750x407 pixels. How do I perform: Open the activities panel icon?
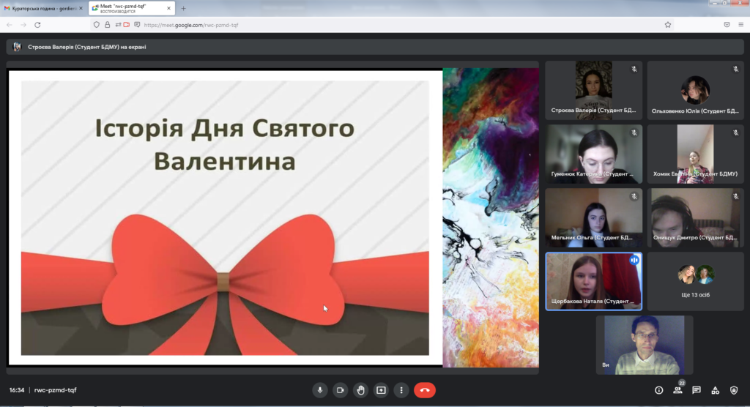pos(716,390)
